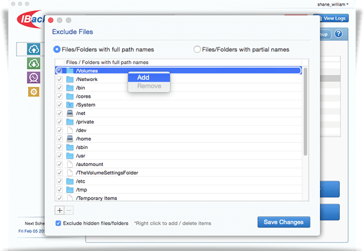
Task: Close the Exclude Files dialog with red button
Action: tap(50, 20)
